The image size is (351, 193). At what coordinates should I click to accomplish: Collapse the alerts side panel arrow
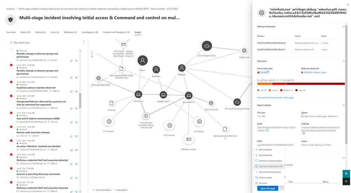(84, 42)
